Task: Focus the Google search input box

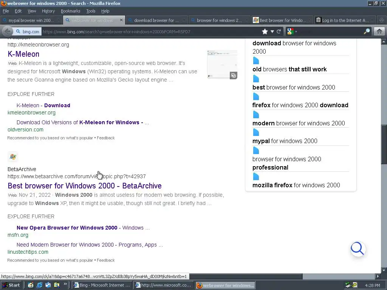Action: point(330,32)
